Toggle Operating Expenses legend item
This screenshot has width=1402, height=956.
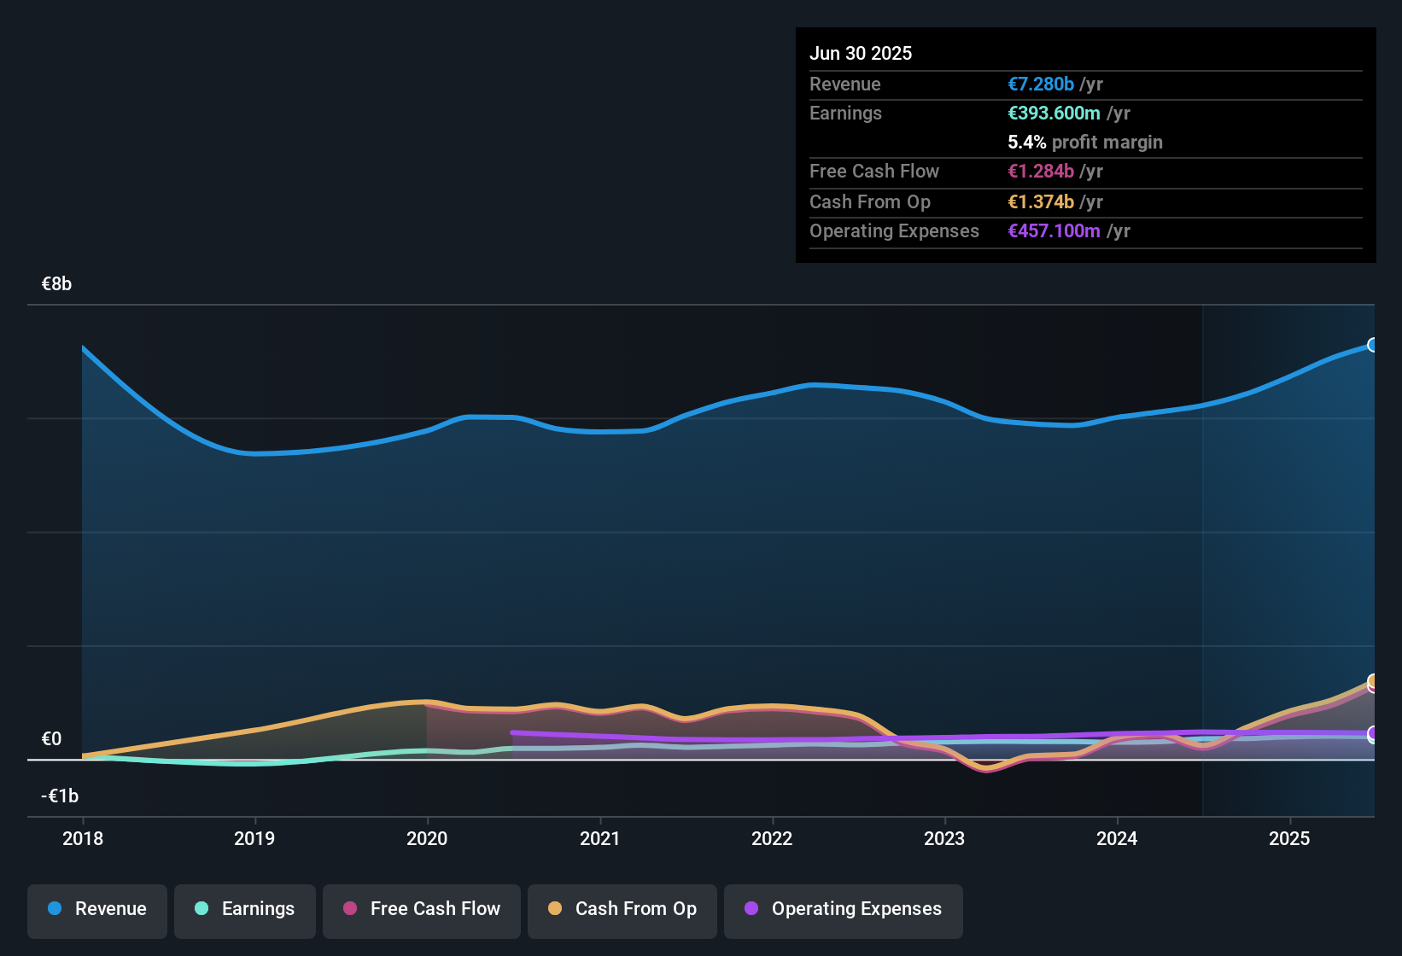point(844,909)
